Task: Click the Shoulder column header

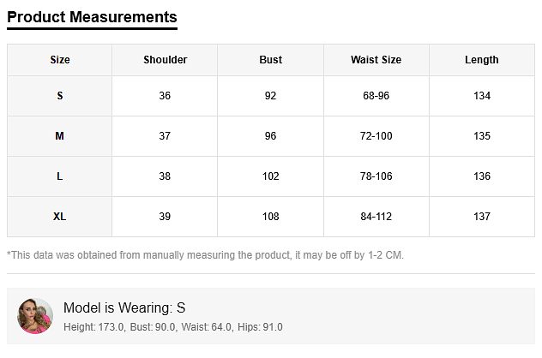Action: (x=165, y=60)
